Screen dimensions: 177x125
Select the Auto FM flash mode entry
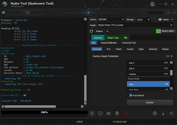click(x=148, y=84)
